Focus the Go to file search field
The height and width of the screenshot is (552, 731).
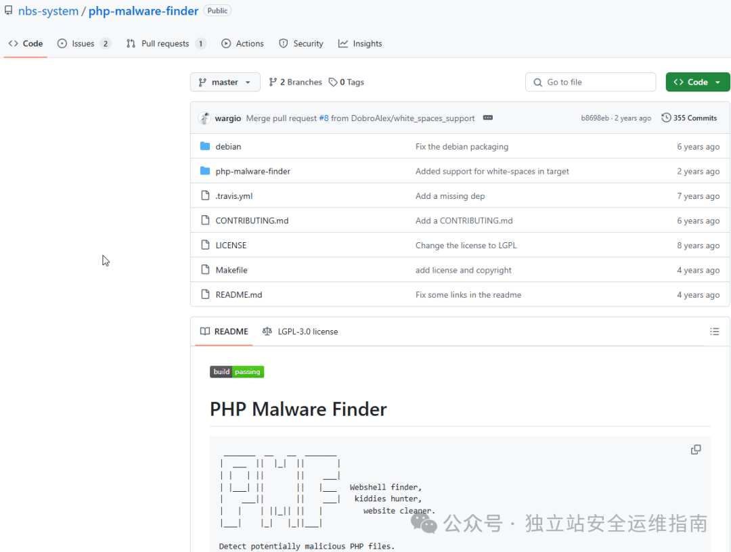[590, 82]
